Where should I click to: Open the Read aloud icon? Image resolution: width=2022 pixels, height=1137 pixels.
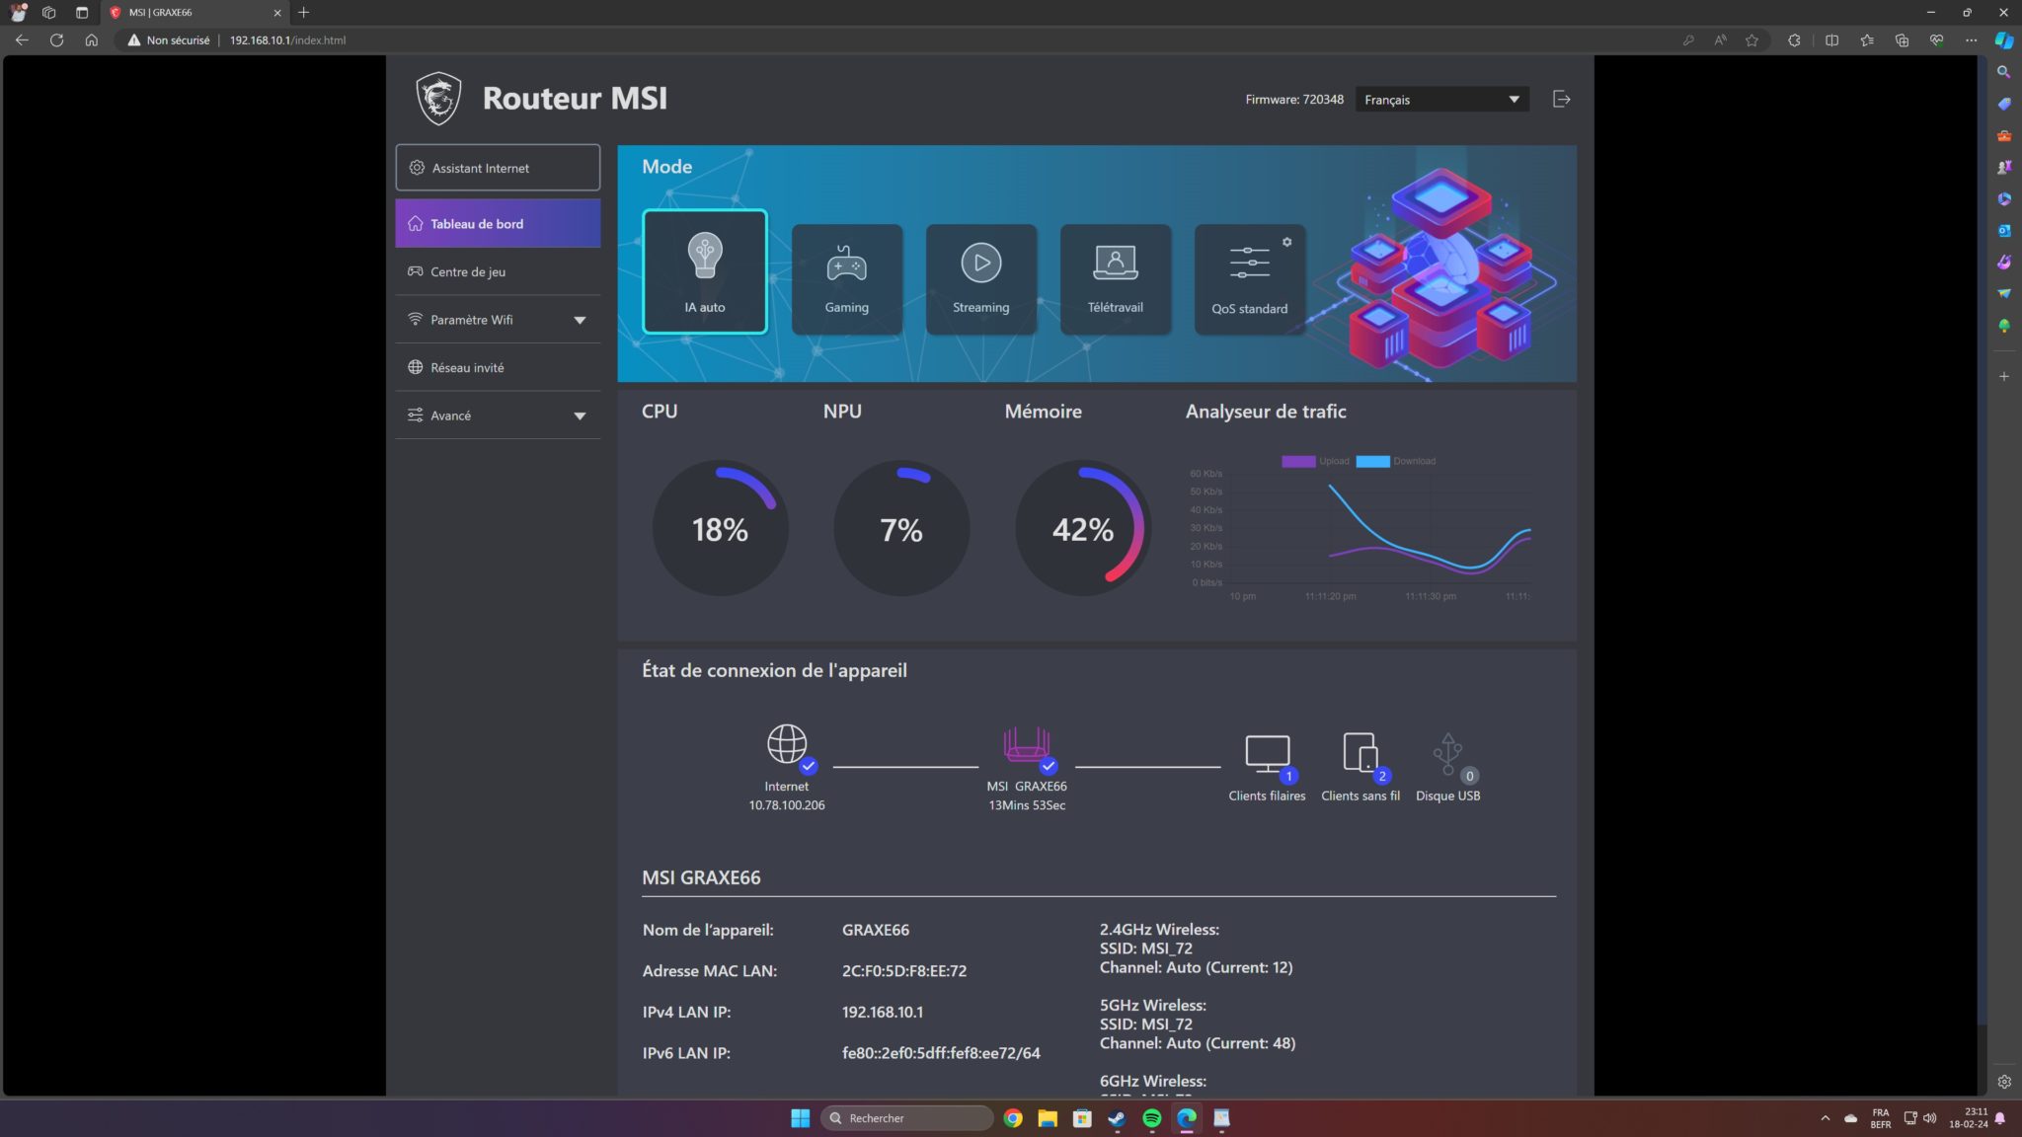tap(1720, 40)
